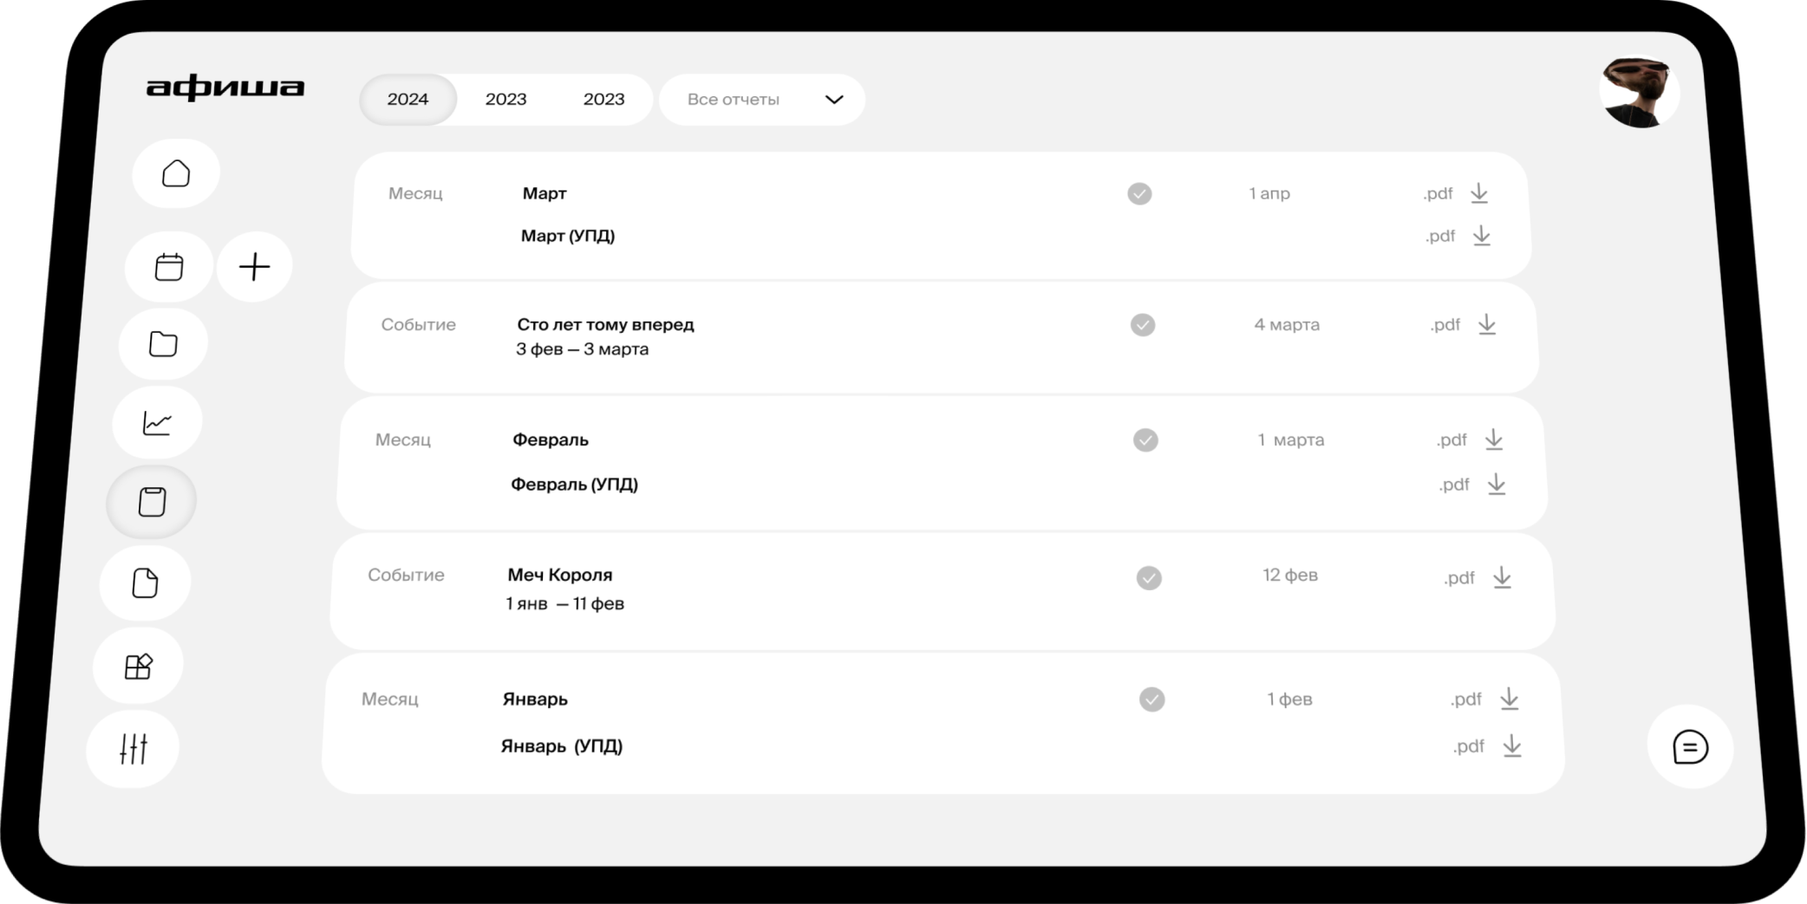This screenshot has height=904, width=1807.
Task: Open the analytics chart icon
Action: pos(157,422)
